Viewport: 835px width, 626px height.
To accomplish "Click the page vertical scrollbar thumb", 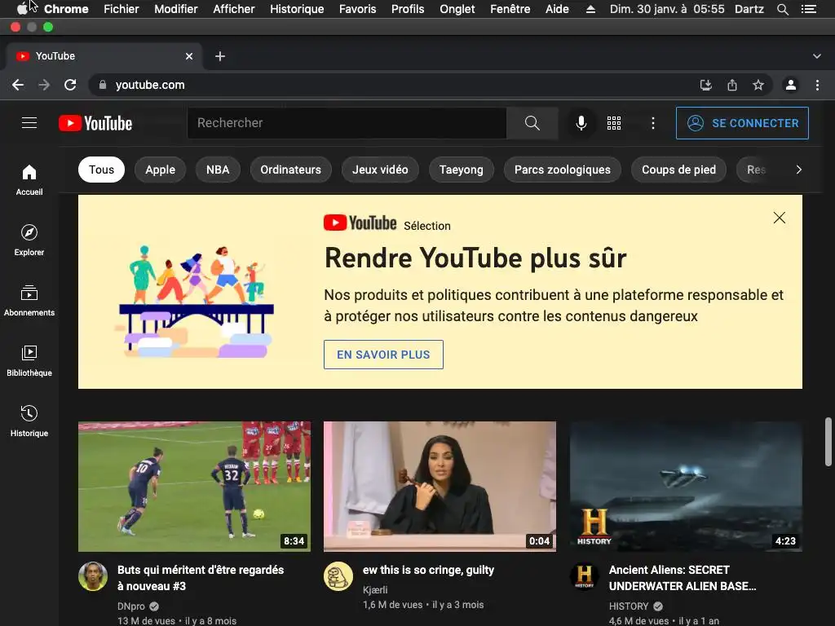I will point(828,442).
